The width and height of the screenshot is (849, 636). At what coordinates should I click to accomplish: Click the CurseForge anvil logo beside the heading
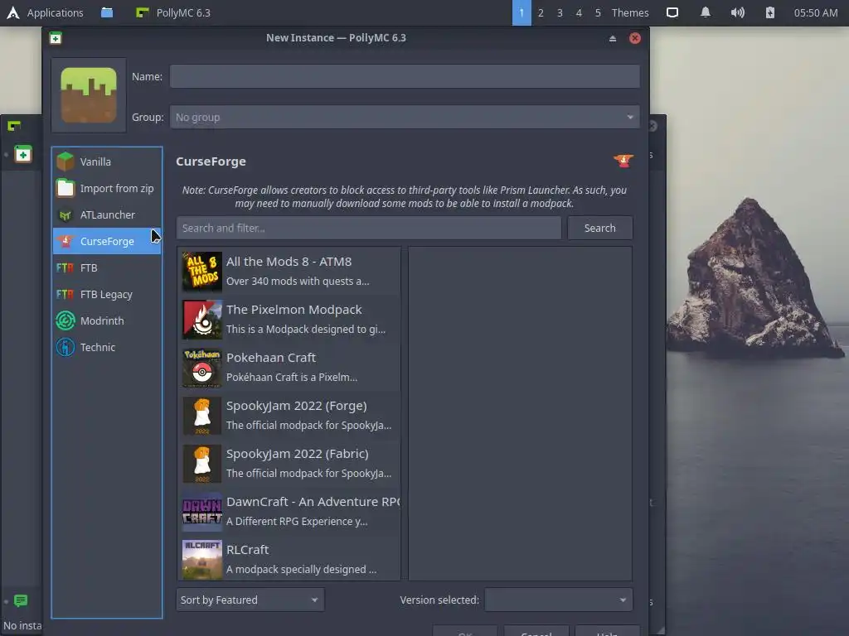[x=623, y=161]
